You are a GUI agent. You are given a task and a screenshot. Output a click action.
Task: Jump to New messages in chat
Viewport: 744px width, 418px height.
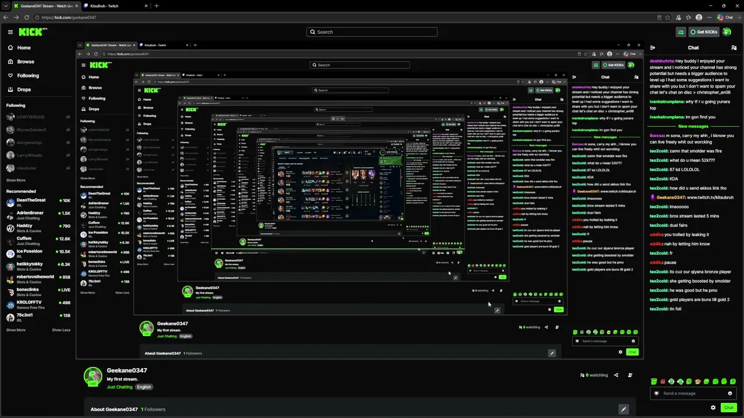pyautogui.click(x=693, y=126)
